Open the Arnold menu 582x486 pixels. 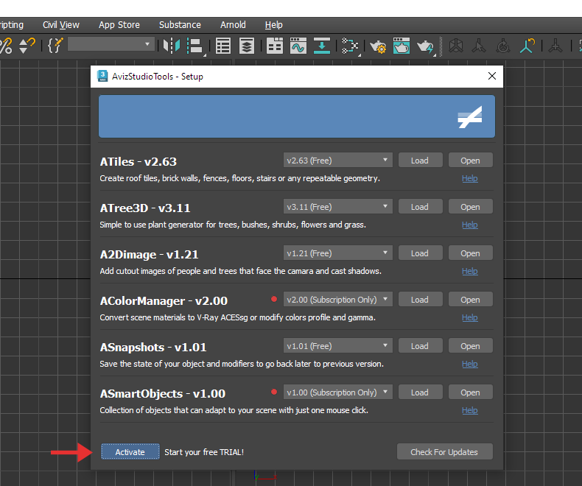coord(233,25)
